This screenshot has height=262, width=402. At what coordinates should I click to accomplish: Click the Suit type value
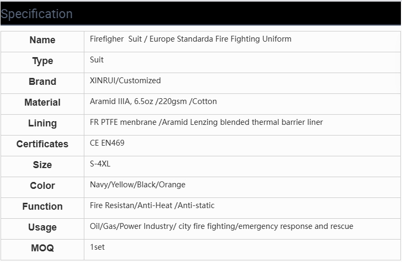tap(97, 60)
